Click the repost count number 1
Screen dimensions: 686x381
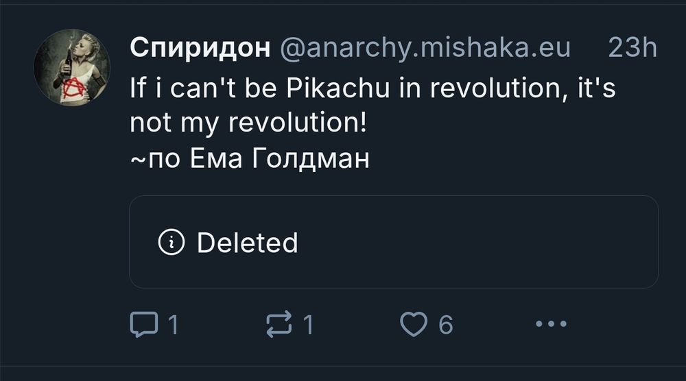click(309, 324)
